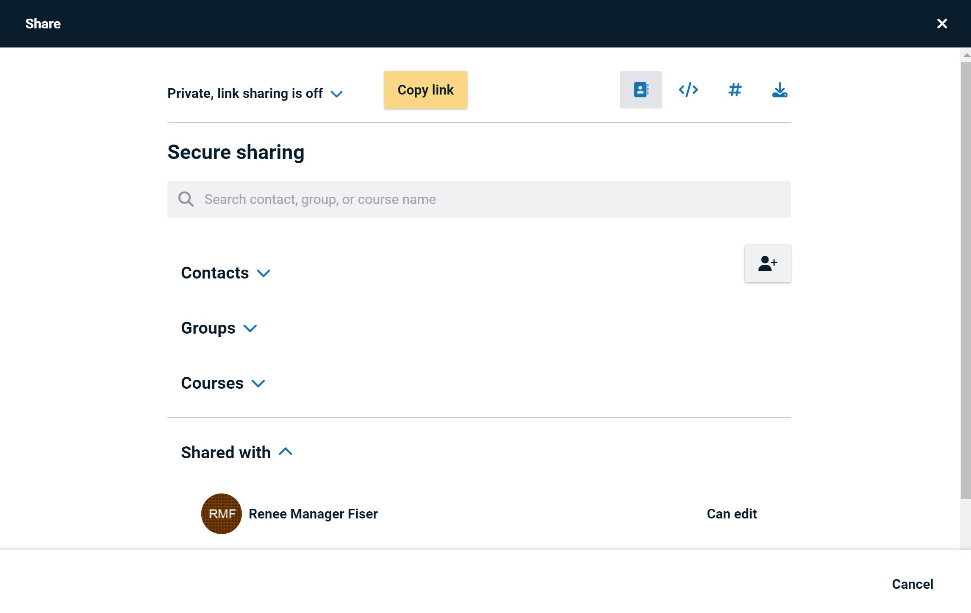The width and height of the screenshot is (971, 613).
Task: Expand the Groups section
Action: (x=219, y=328)
